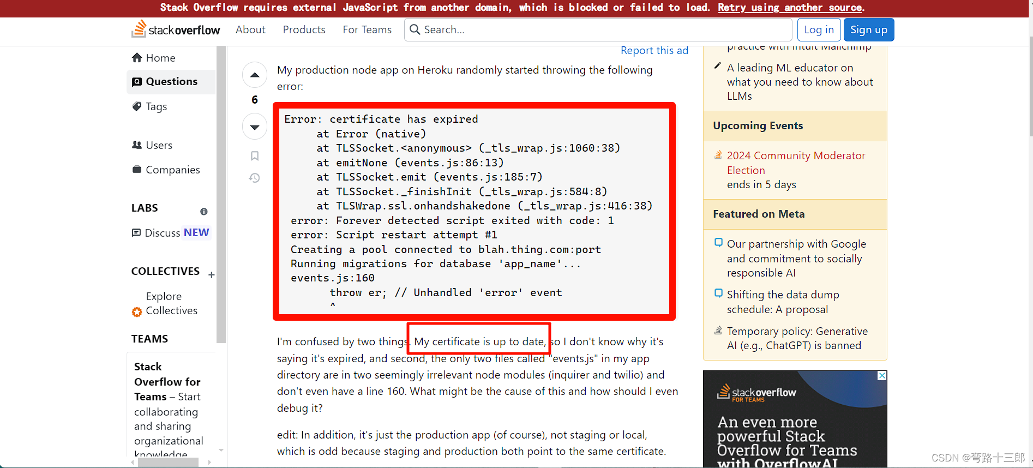Open Companies in sidebar

point(171,170)
